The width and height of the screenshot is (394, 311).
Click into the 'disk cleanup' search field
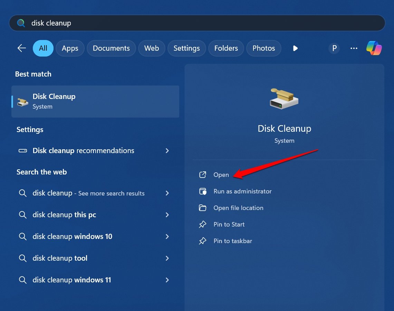click(197, 23)
